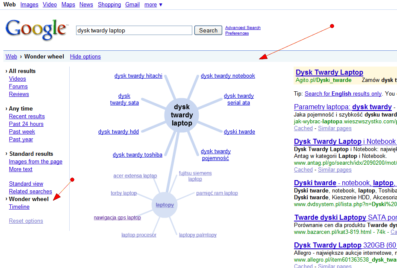Open Similar pages under Parametry laptopa result
This screenshot has height=268, width=397.
tap(335, 128)
